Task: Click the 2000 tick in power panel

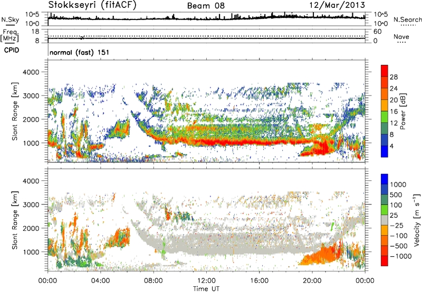Action: 31,119
